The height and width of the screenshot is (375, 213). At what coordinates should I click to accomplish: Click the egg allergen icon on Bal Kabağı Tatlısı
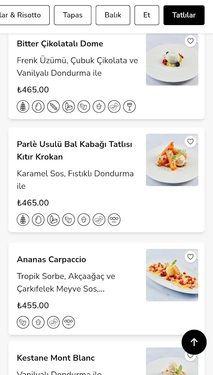pyautogui.click(x=38, y=220)
